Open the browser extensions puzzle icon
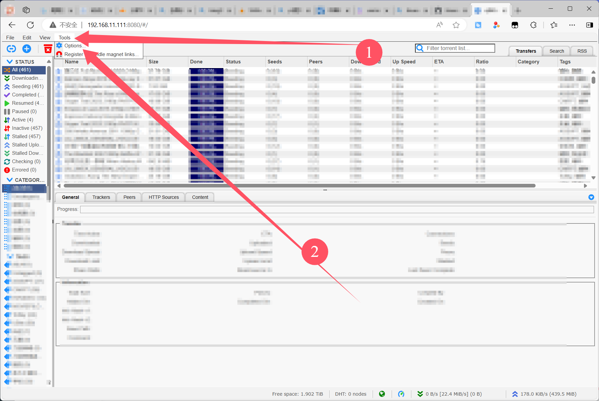The image size is (599, 401). point(533,25)
